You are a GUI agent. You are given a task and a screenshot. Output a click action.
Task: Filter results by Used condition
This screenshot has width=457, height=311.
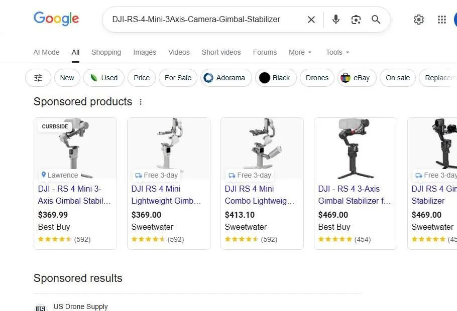(103, 78)
